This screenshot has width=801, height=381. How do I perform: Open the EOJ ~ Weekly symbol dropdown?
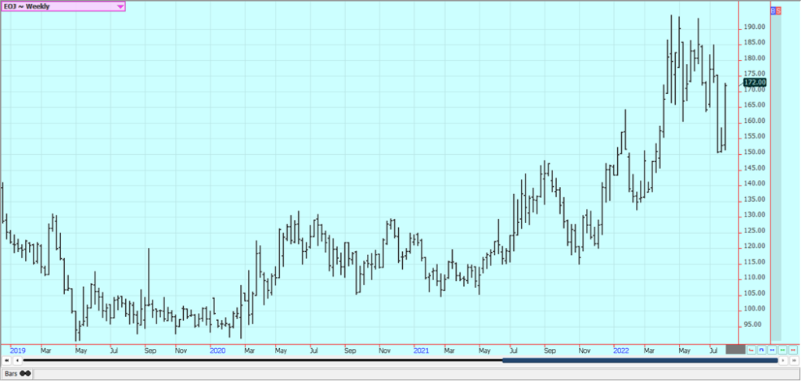(x=63, y=6)
